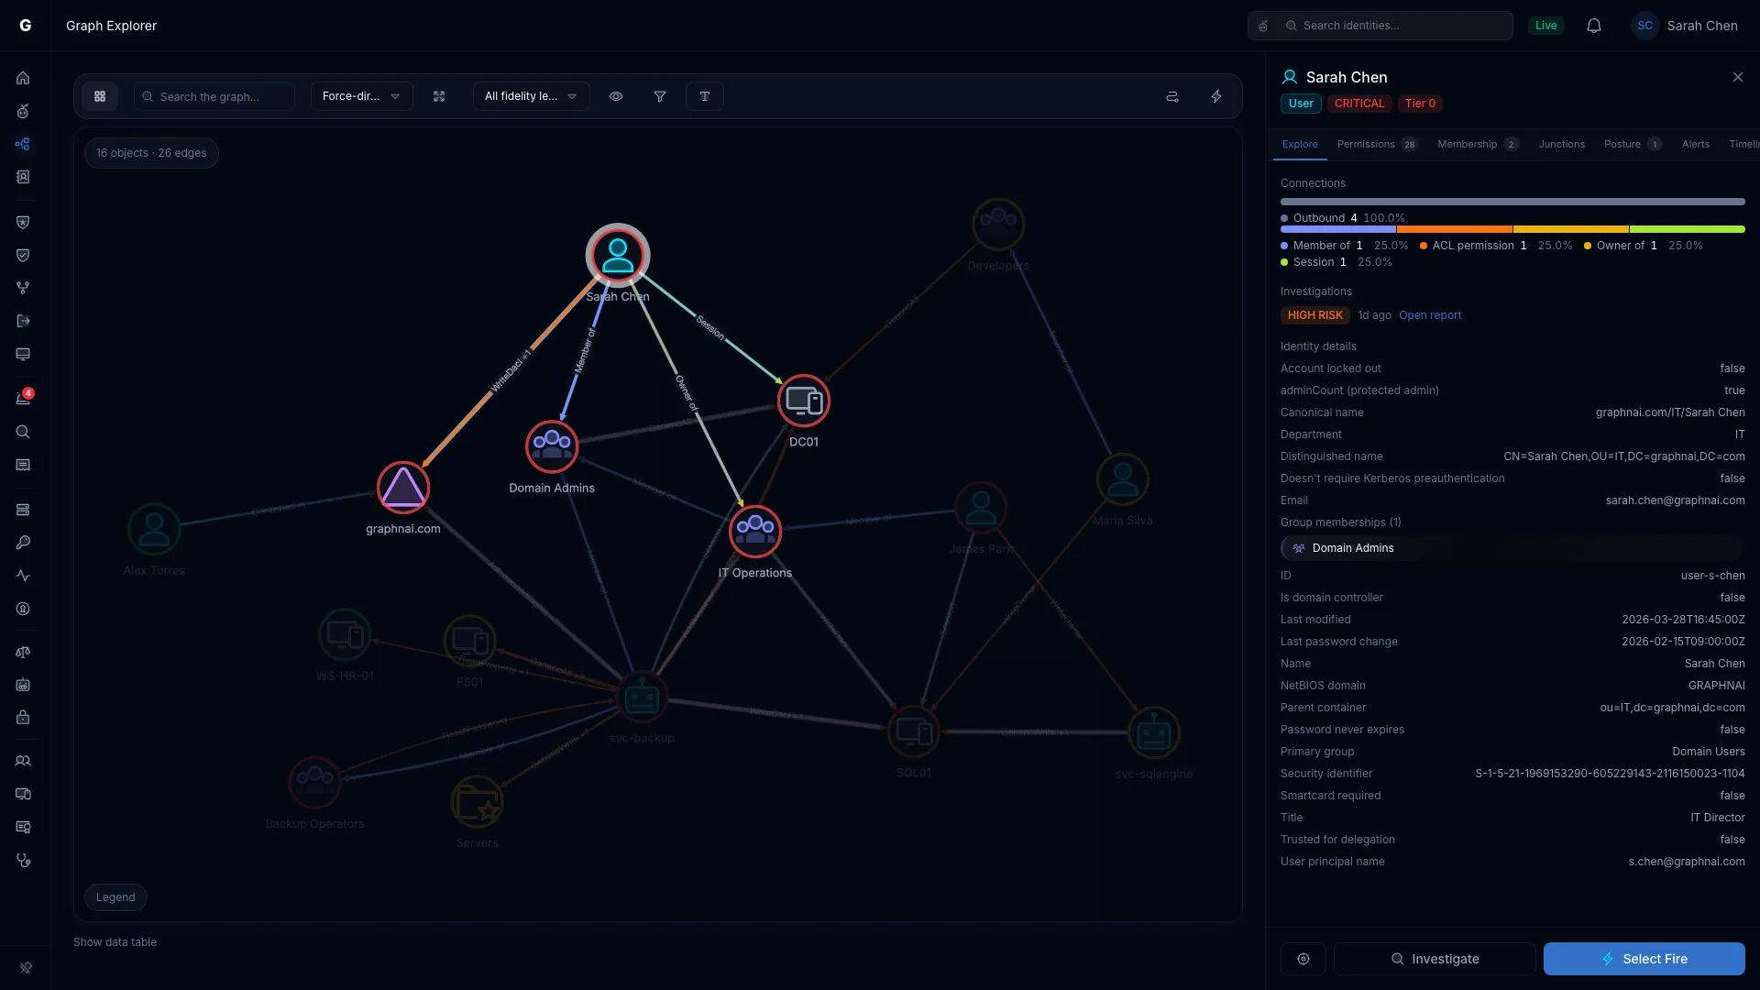Screen dimensions: 1760x990
Task: Open the star shield sidebar icon
Action: (x=23, y=222)
